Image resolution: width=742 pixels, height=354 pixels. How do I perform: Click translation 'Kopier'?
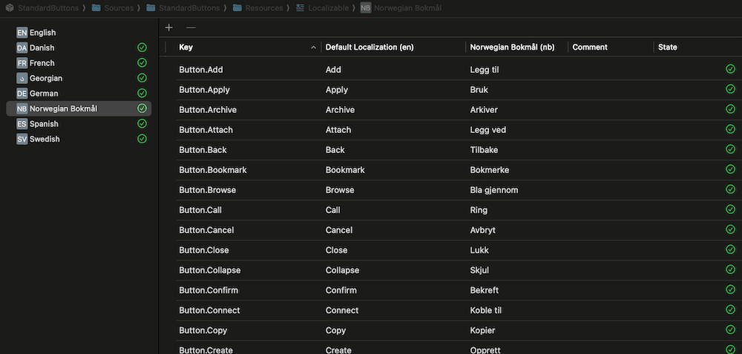point(483,330)
